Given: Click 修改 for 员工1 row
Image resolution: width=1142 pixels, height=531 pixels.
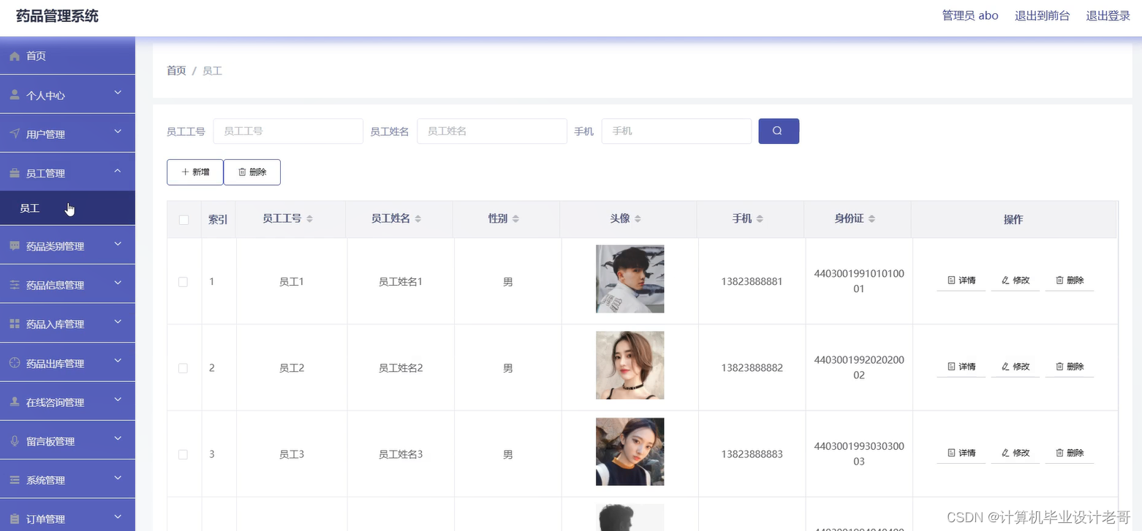Looking at the screenshot, I should coord(1016,280).
